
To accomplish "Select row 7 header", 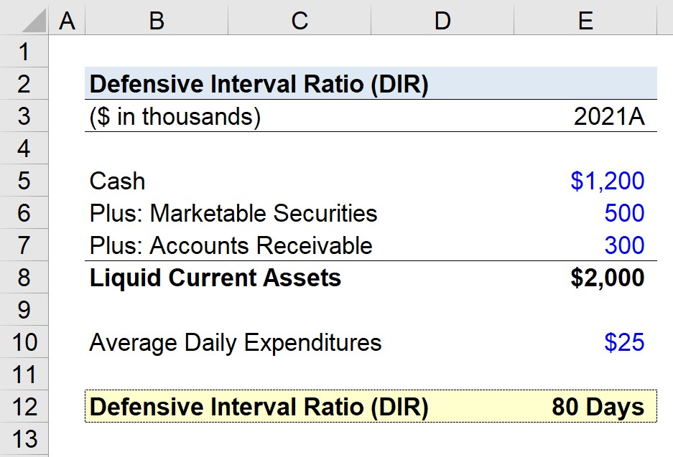I will click(x=24, y=245).
